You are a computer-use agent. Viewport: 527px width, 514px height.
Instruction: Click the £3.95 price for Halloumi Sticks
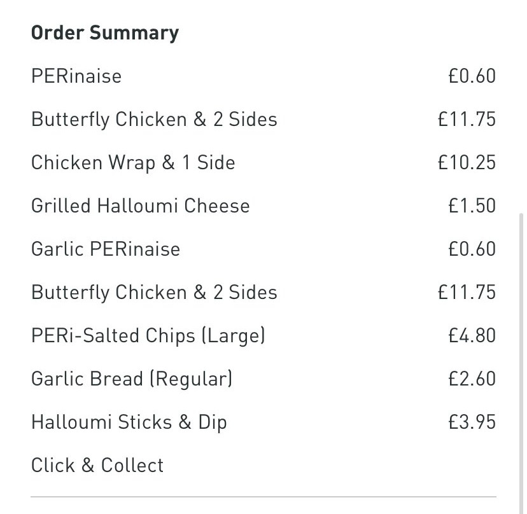[x=472, y=422]
